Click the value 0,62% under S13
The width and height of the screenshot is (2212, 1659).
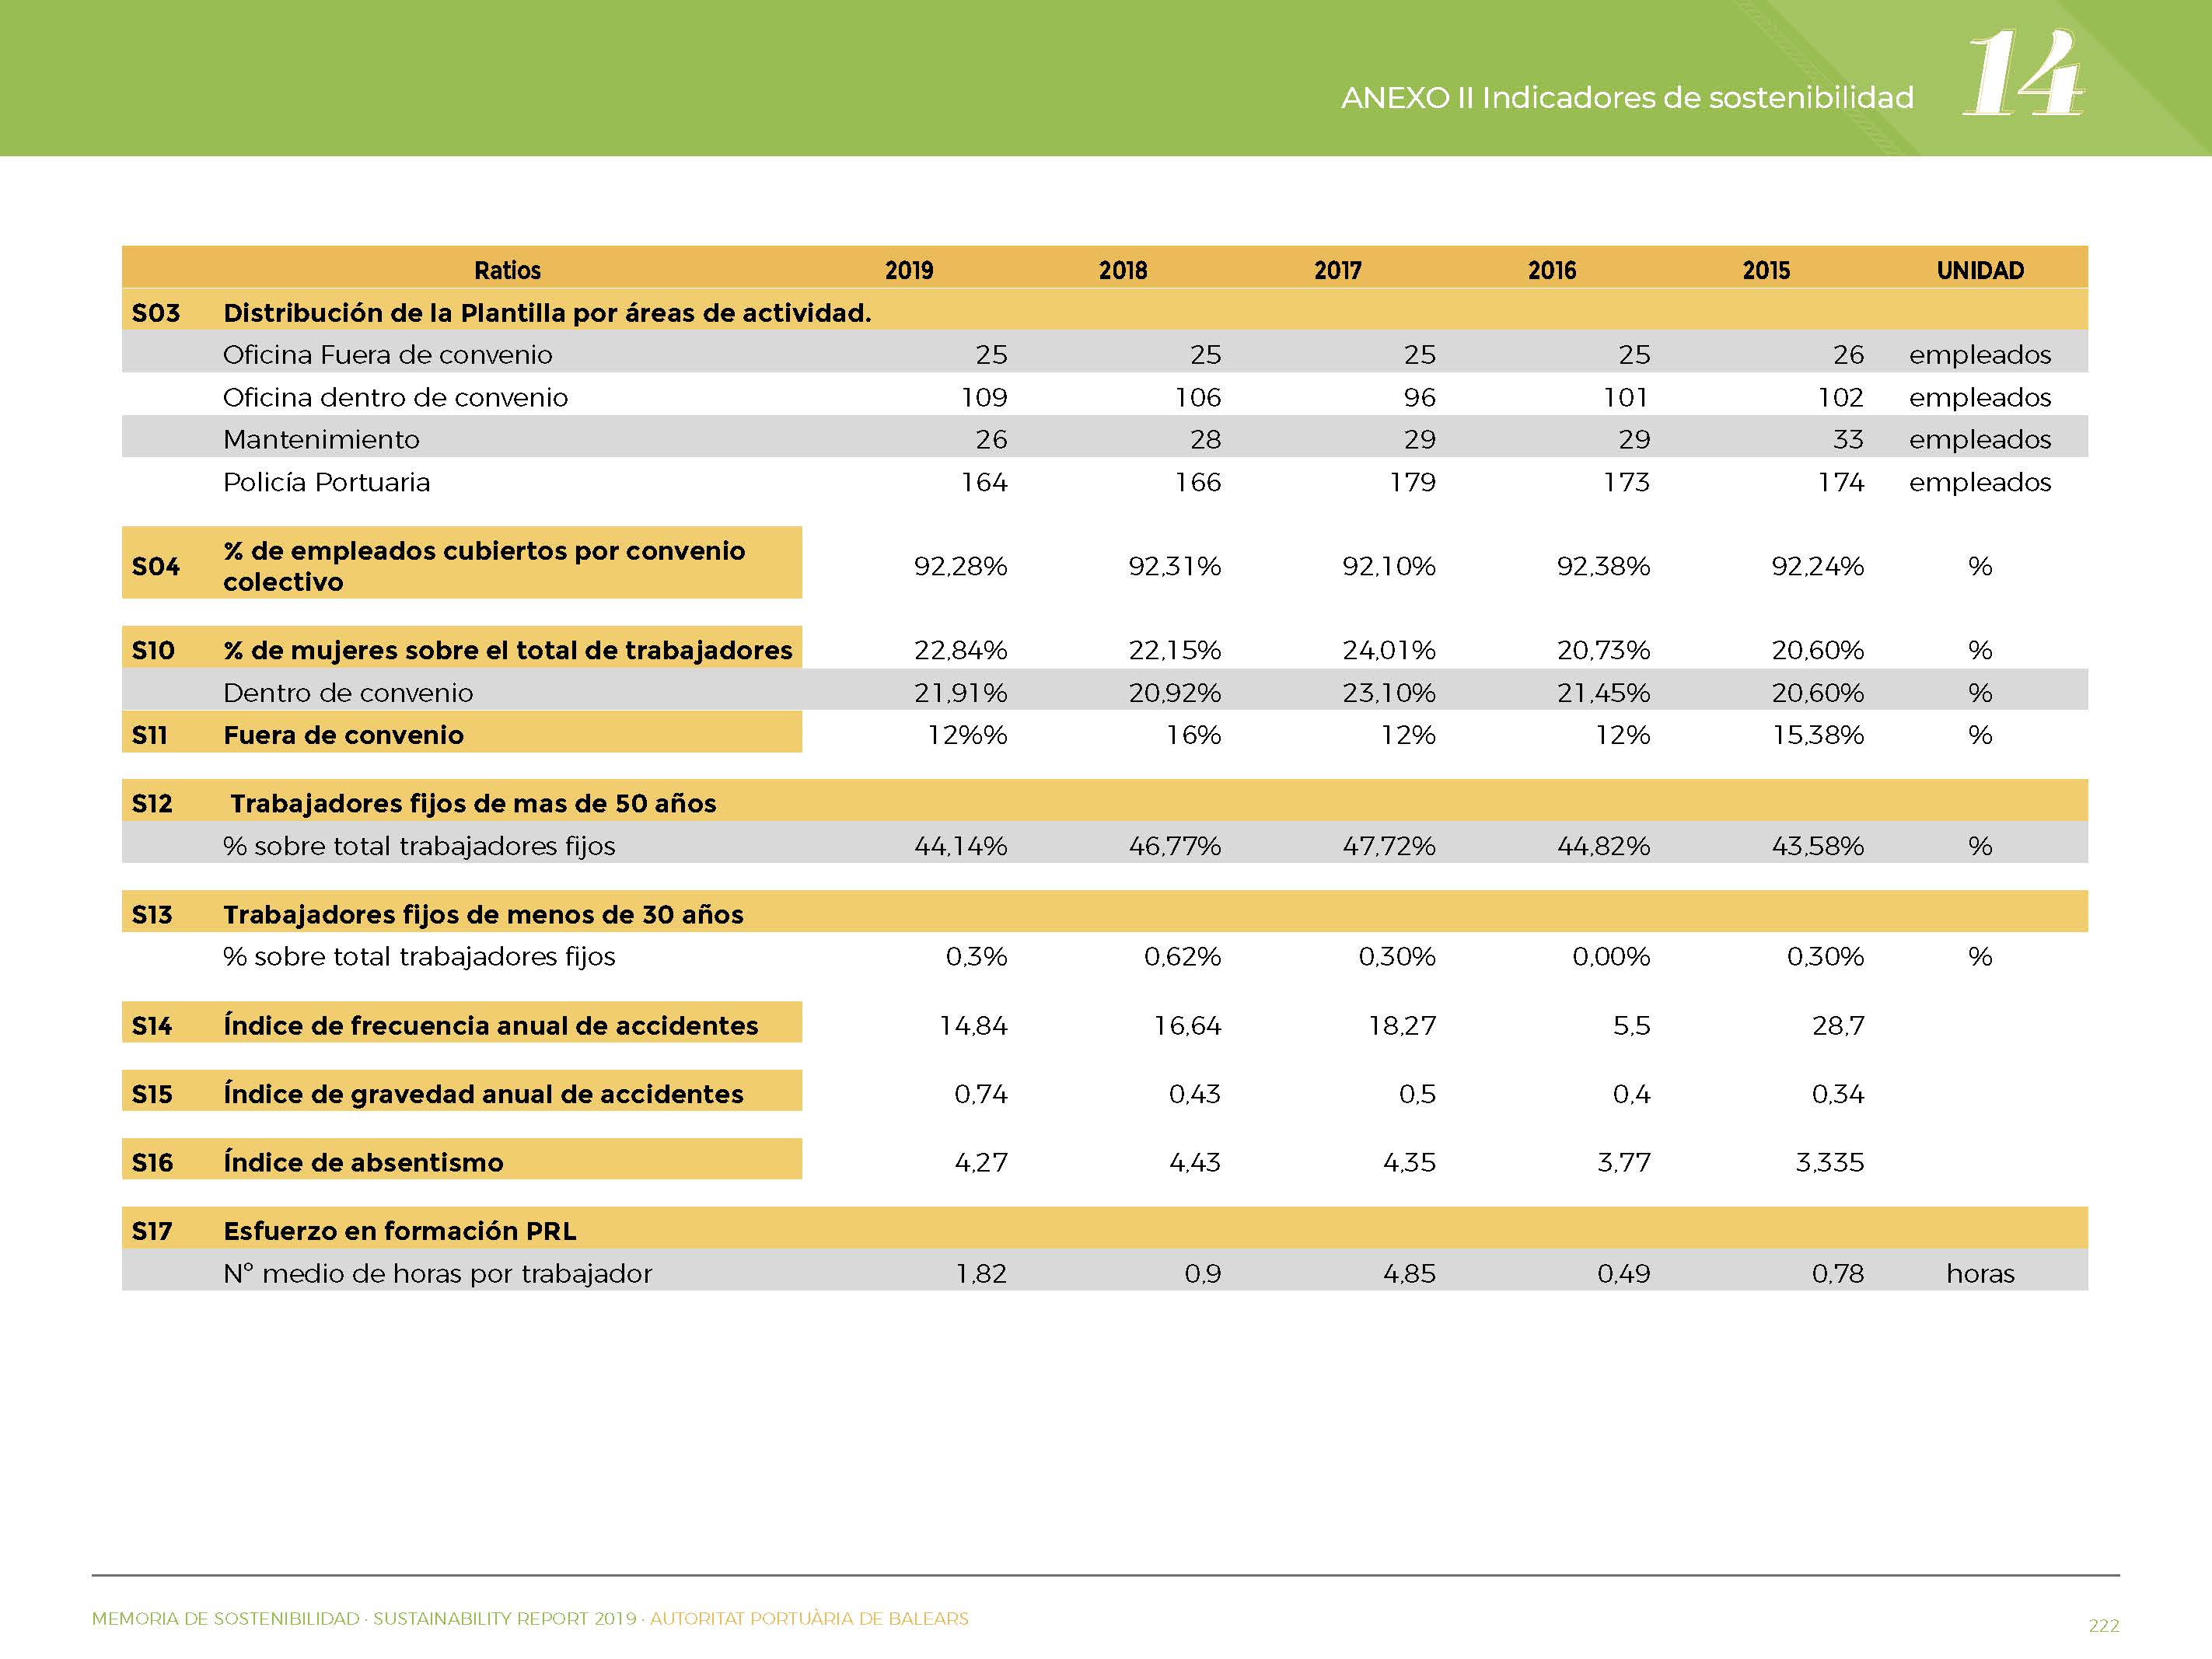click(1182, 957)
